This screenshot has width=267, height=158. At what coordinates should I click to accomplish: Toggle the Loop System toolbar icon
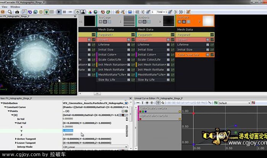point(77,12)
